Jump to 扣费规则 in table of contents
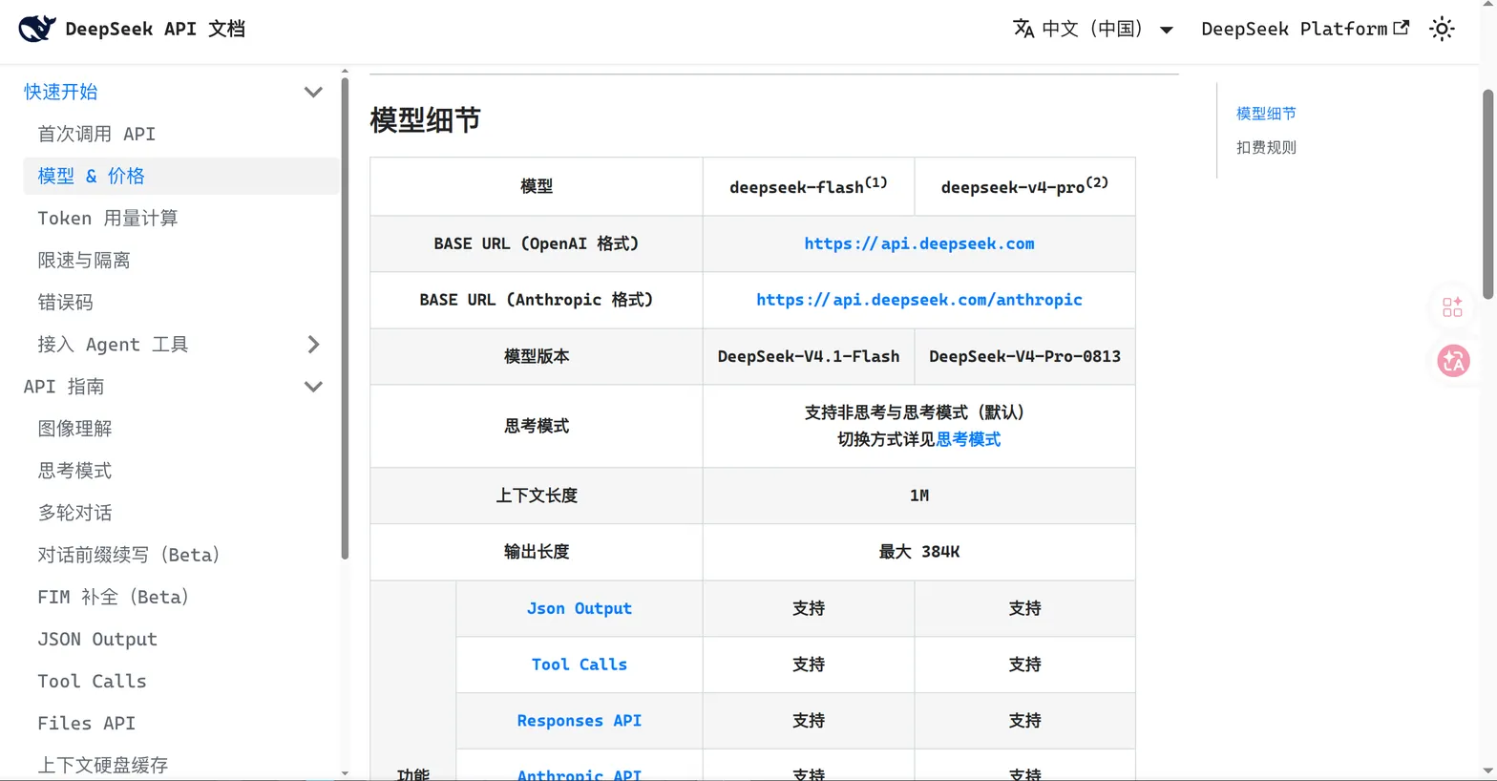 tap(1266, 147)
